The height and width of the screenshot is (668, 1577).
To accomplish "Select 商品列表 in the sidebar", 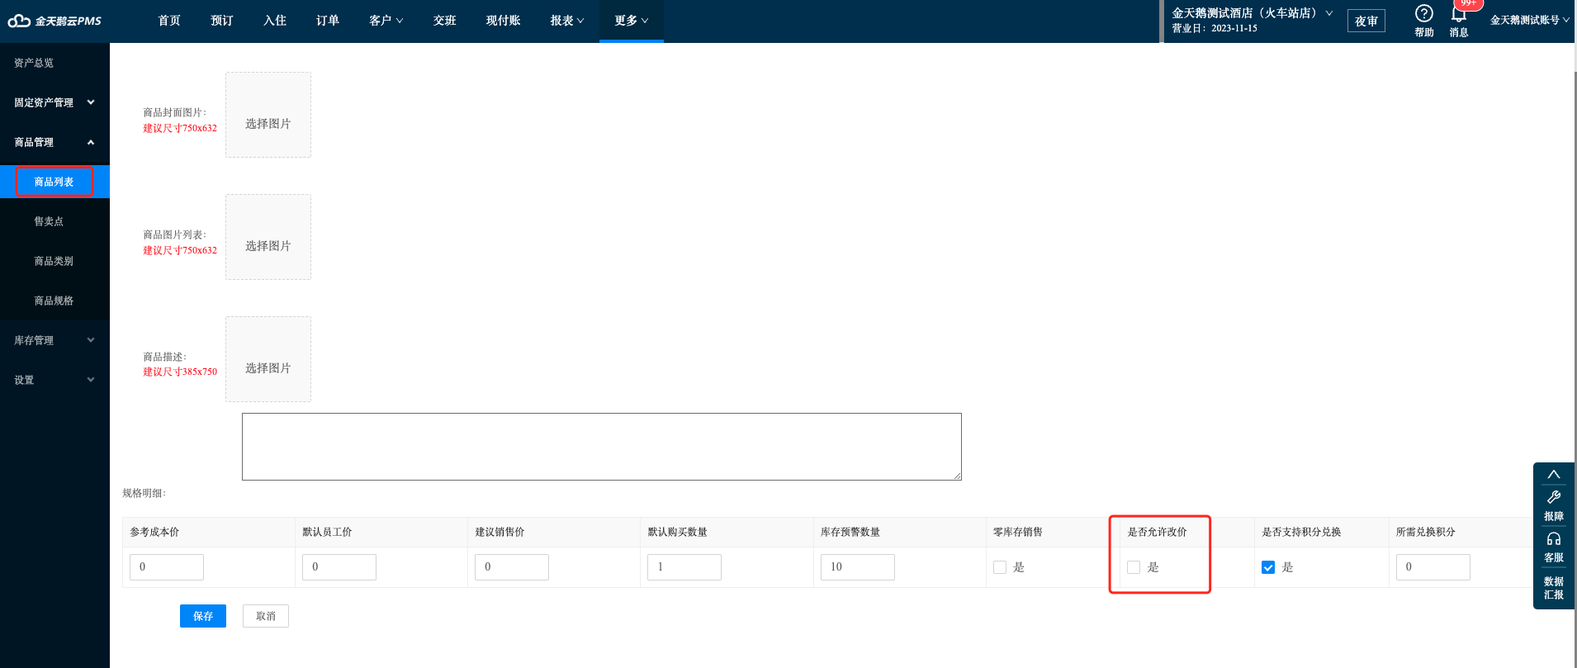I will click(54, 182).
